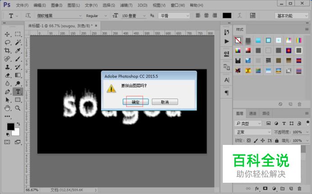312x194 pixels.
Task: Click the foreground color swatch
Action: point(10,126)
